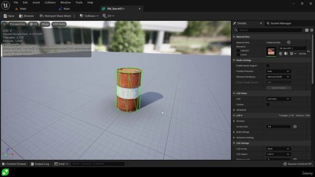Expand the Sections row

tap(234, 121)
